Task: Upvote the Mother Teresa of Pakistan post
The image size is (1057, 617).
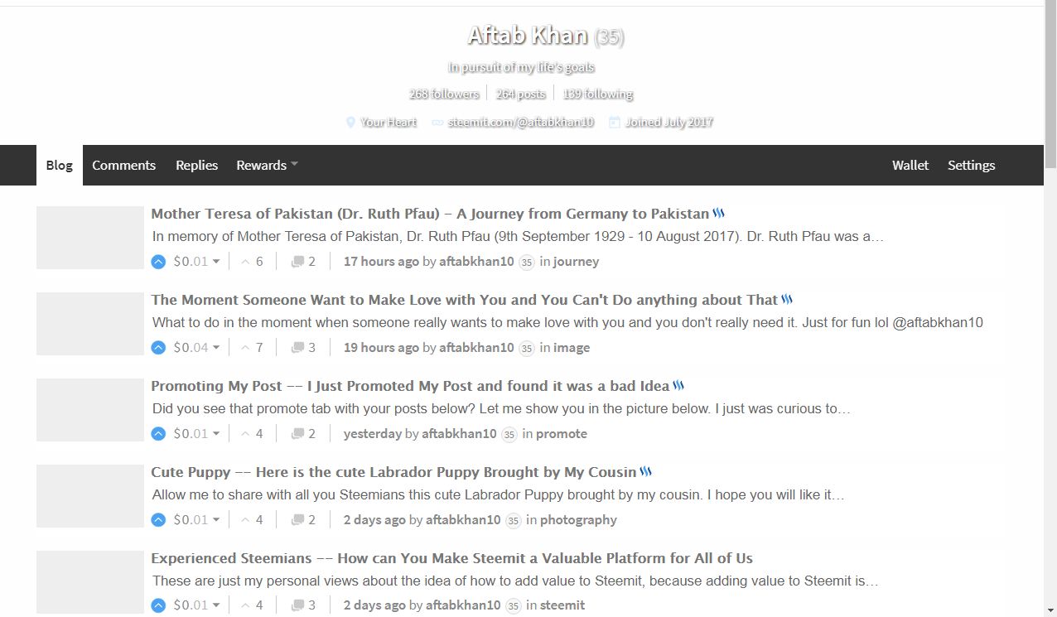Action: [158, 262]
